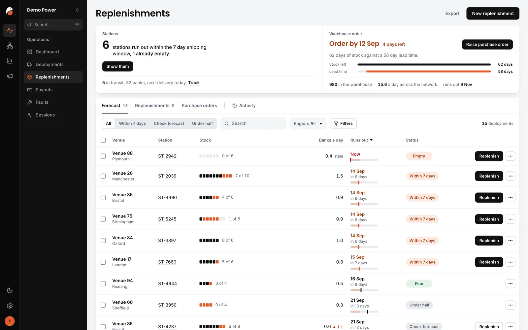528x330 pixels.
Task: Click the sidebar Search field
Action: (x=53, y=25)
